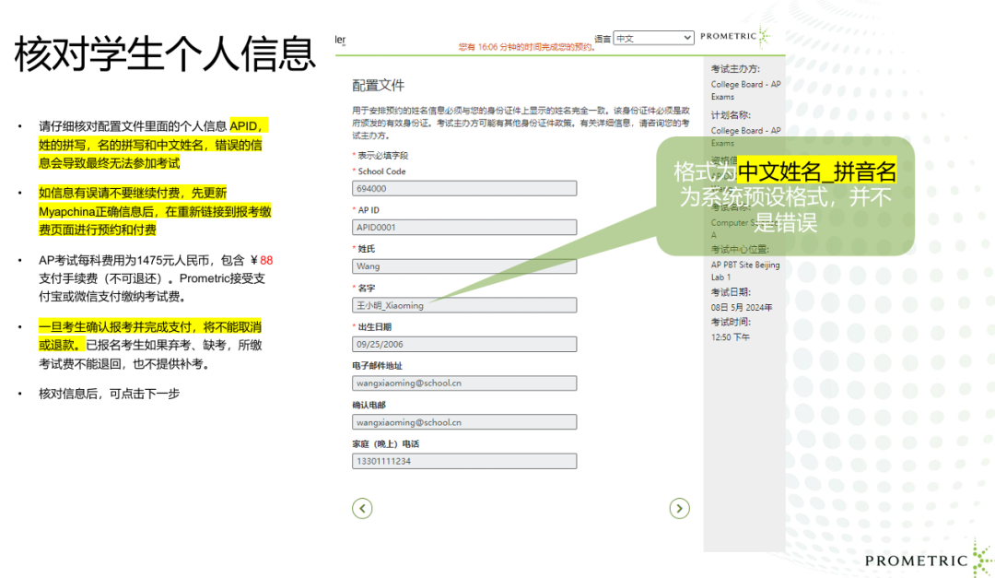Click the 出生日期 field showing 09/25/2006
Image resolution: width=995 pixels, height=578 pixels.
[464, 344]
